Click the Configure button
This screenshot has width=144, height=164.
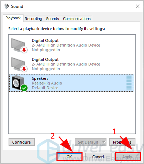click(x=21, y=142)
